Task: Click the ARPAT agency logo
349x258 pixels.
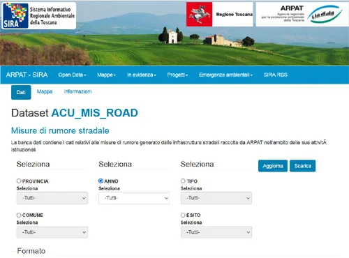Action: pyautogui.click(x=302, y=14)
